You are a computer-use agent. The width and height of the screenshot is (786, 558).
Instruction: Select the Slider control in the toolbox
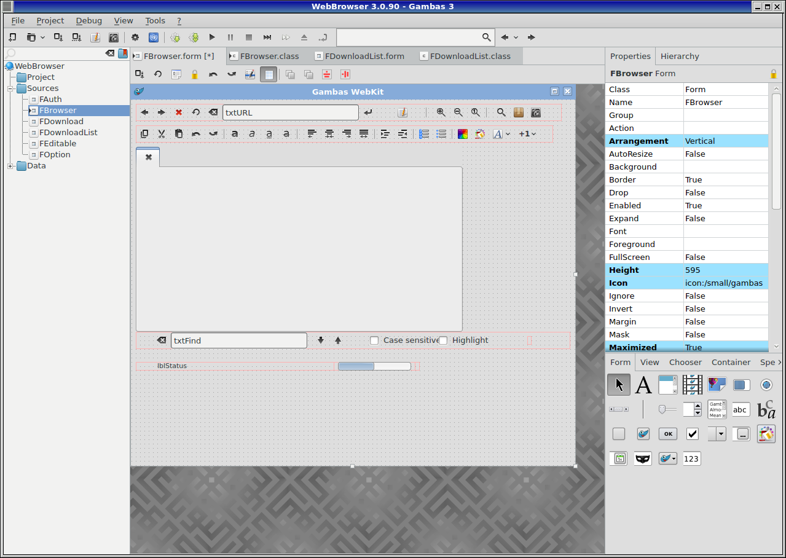pyautogui.click(x=667, y=409)
